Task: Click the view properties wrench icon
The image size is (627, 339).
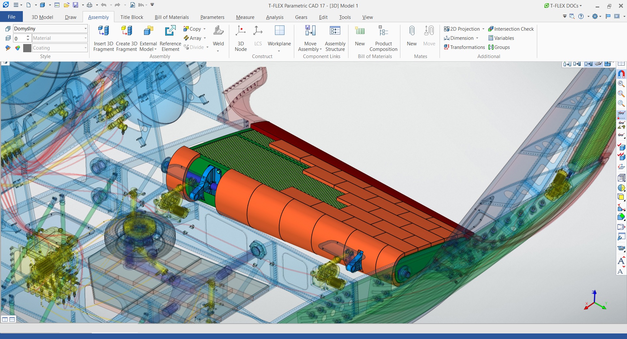Action: pos(621,237)
